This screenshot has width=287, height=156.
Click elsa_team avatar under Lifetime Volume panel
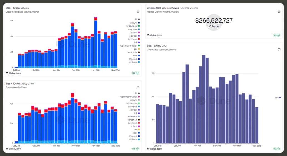pyautogui.click(x=148, y=35)
